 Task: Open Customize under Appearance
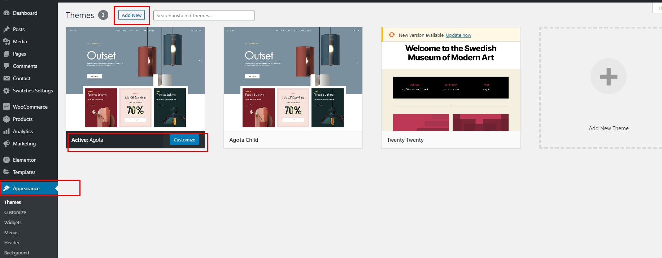15,213
